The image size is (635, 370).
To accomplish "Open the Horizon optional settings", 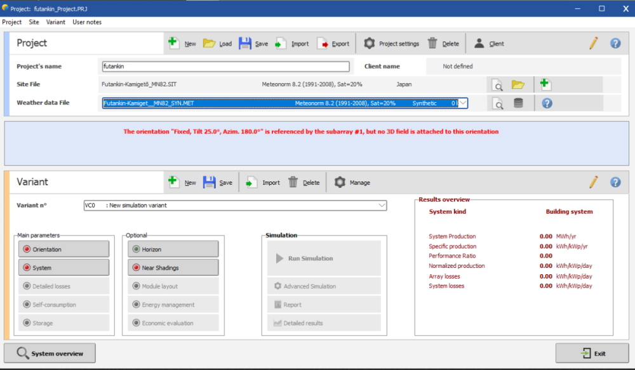I will coord(173,249).
